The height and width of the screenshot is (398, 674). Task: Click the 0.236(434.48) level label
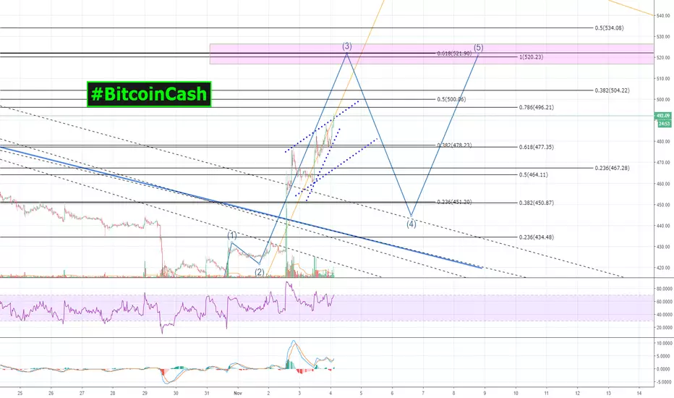(x=537, y=237)
